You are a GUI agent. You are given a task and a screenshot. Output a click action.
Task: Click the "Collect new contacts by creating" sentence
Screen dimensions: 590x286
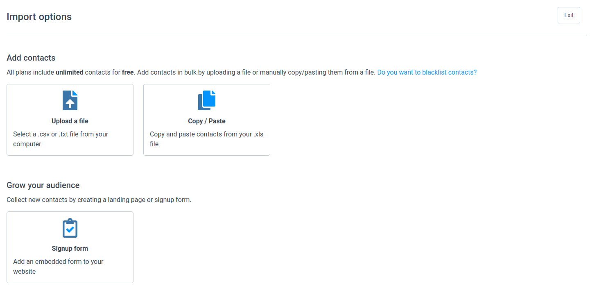99,200
